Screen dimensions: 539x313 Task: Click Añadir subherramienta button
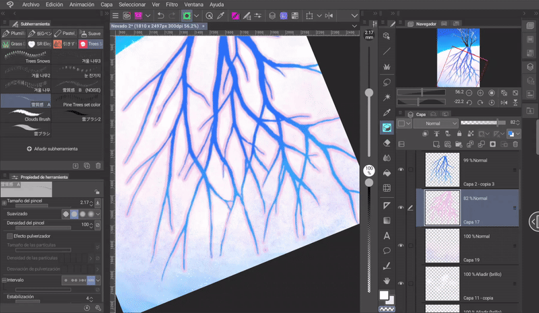pos(53,148)
